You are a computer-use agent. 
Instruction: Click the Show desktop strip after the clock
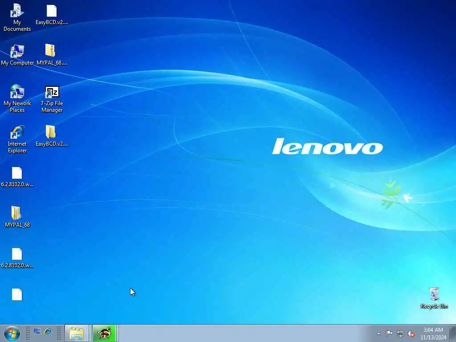coord(453,333)
